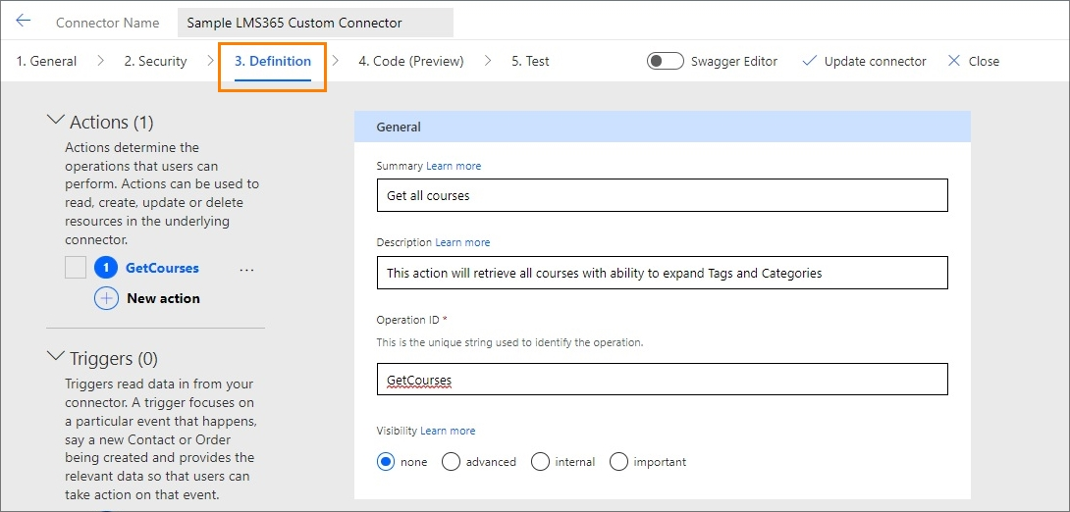Go to the 1. General step

(46, 61)
